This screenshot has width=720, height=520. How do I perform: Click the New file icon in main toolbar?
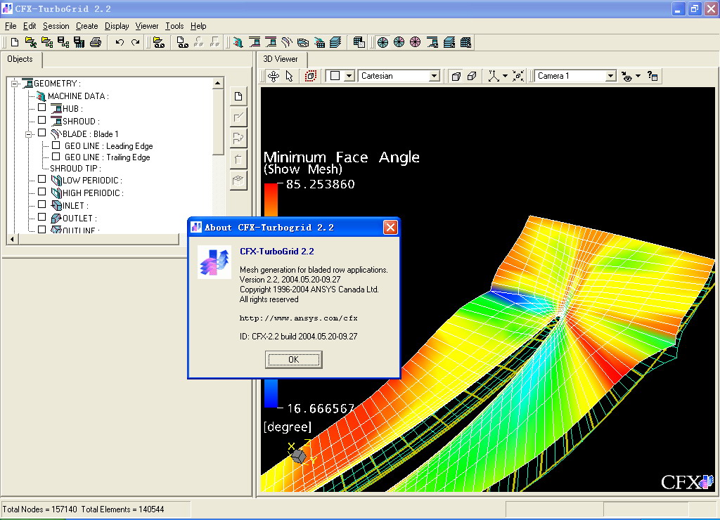[x=15, y=43]
